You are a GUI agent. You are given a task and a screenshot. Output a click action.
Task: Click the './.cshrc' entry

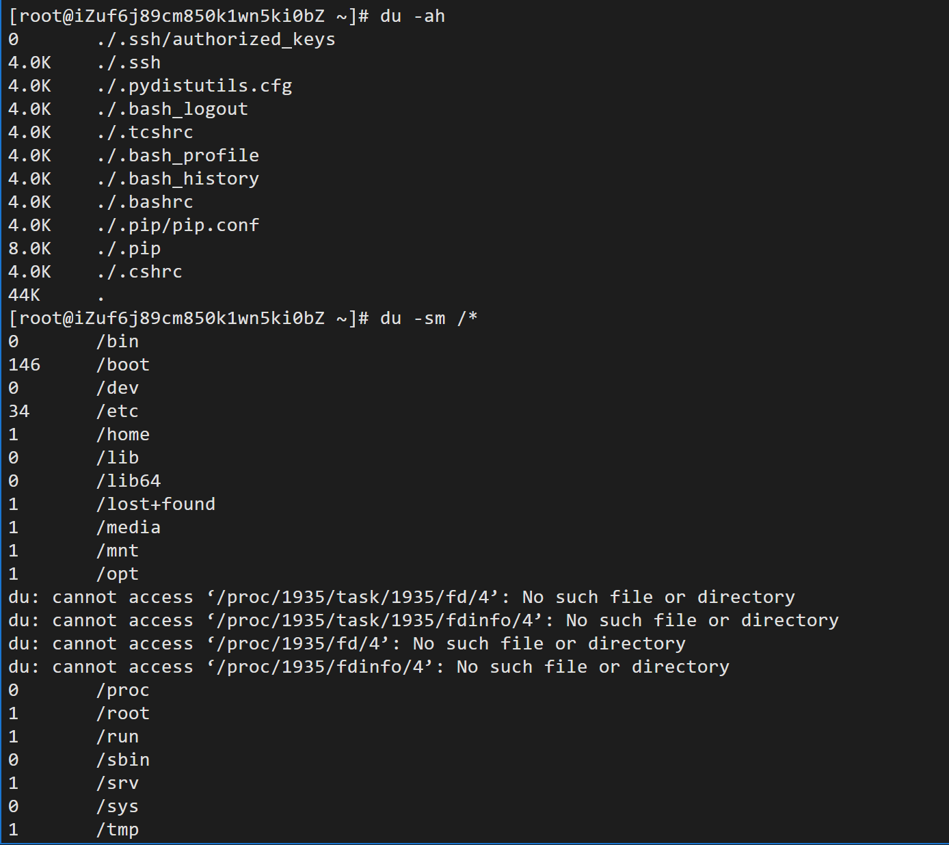coord(139,272)
